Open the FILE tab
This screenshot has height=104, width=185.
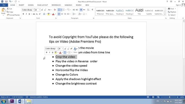(x=4, y=5)
